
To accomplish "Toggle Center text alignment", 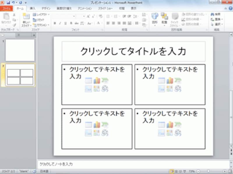I will (x=113, y=23).
